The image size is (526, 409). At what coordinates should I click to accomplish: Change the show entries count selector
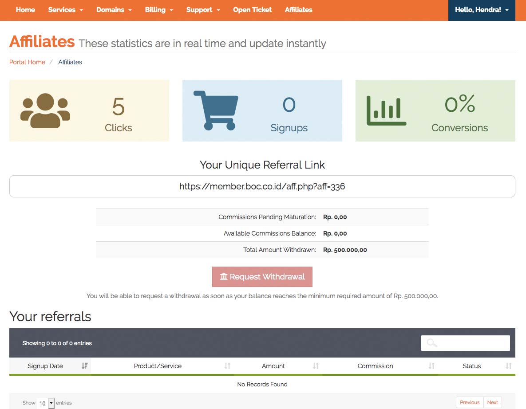coord(46,403)
